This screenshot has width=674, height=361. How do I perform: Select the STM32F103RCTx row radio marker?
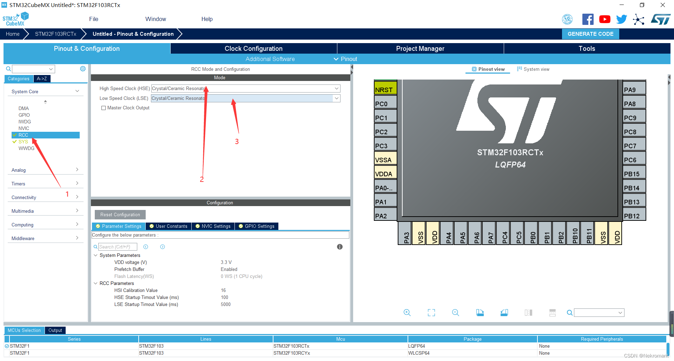tap(7, 346)
